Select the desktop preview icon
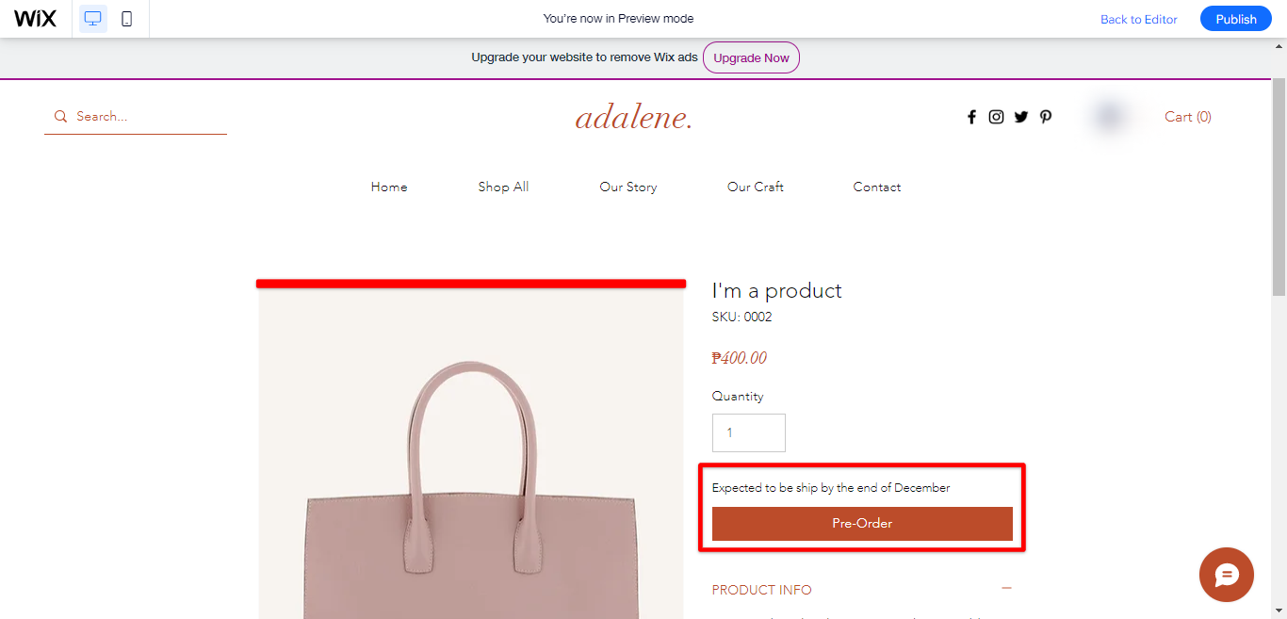 coord(91,18)
